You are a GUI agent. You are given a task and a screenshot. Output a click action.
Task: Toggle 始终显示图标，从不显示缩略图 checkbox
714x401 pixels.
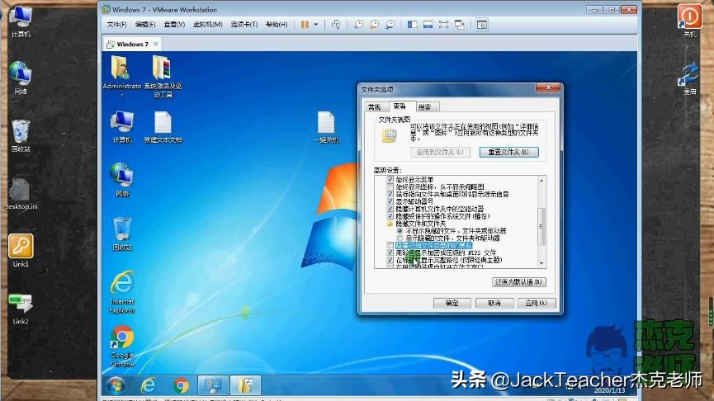[x=390, y=187]
